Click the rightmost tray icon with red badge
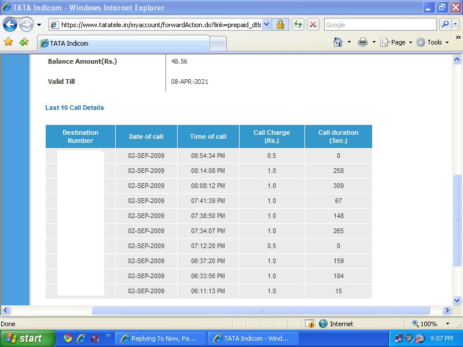The image size is (463, 347). (x=420, y=338)
